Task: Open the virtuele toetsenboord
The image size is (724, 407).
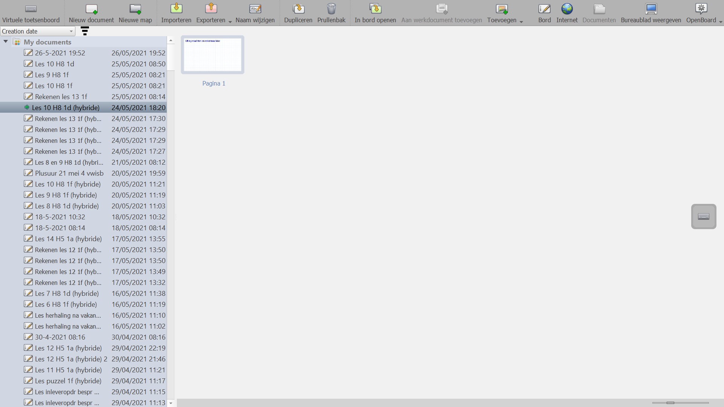Action: tap(31, 12)
